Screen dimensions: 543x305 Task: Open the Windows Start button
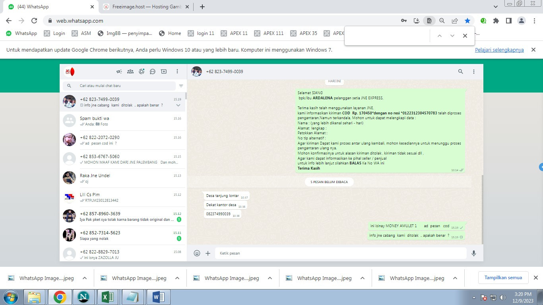(10, 297)
